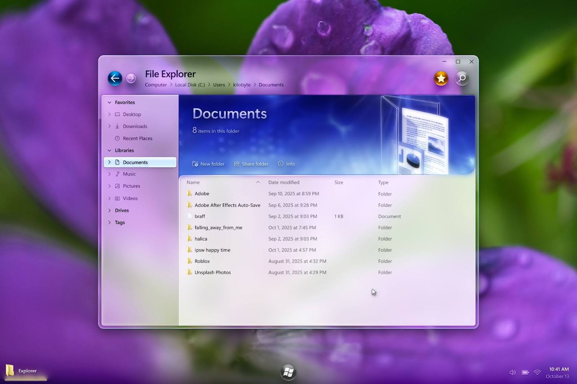This screenshot has height=384, width=577.
Task: Click the Forward navigation arrow
Action: click(131, 78)
